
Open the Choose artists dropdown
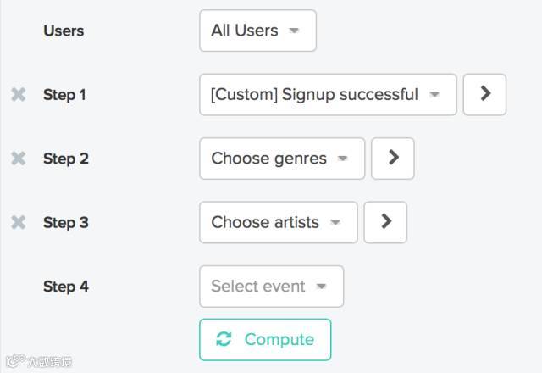tap(278, 222)
